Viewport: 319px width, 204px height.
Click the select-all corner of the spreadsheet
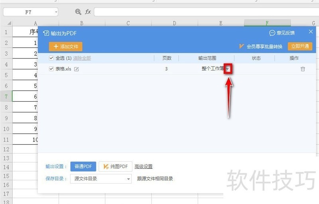(x=9, y=23)
